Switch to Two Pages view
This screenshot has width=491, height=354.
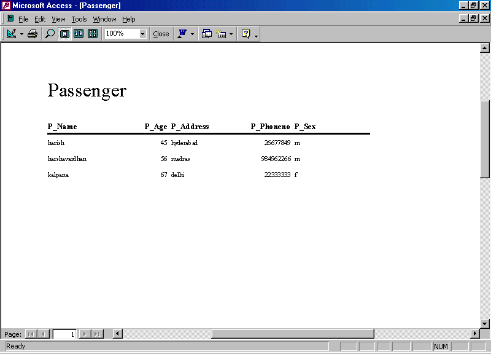coord(79,34)
